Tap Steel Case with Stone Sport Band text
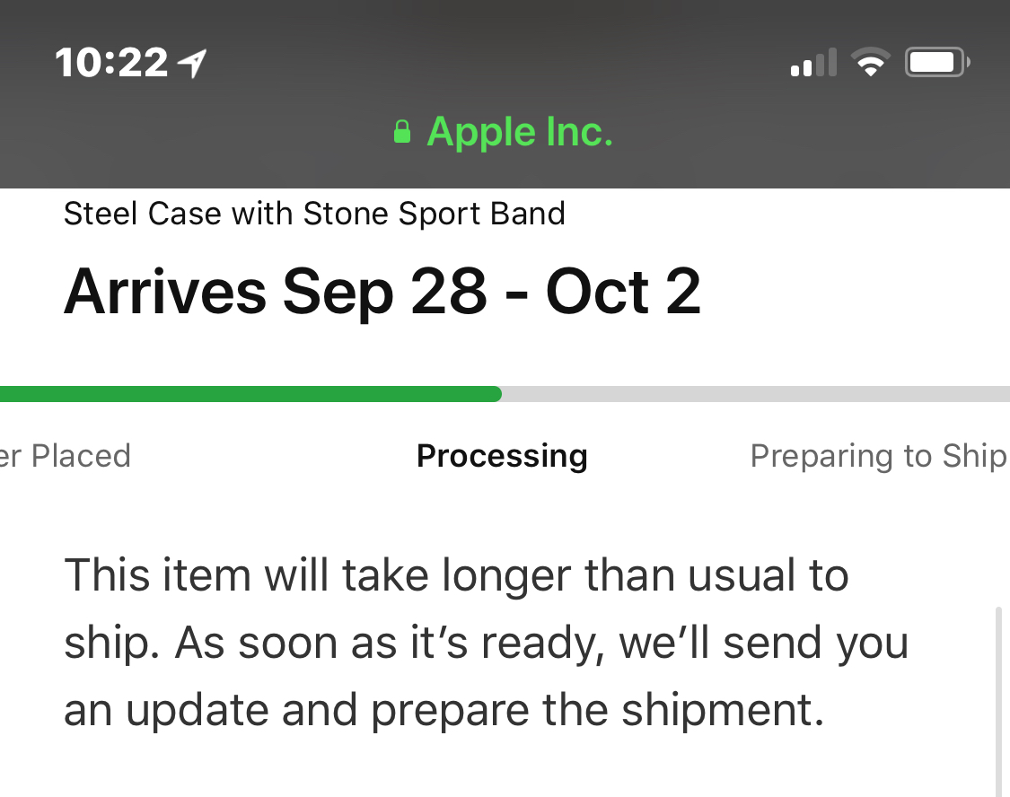This screenshot has height=797, width=1010. (x=314, y=214)
